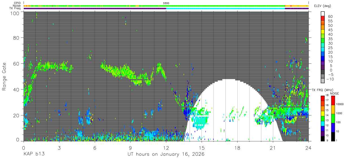
Task: Select the cyan 25-degree elevation swatch
Action: [323, 50]
